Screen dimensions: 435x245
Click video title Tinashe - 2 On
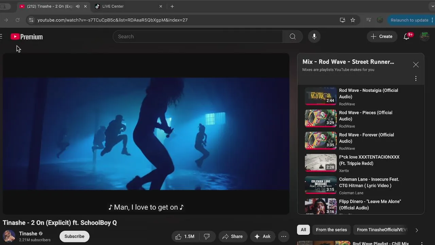[x=60, y=223]
